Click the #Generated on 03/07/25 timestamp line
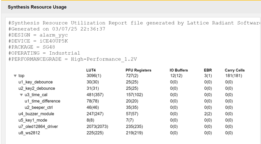The width and height of the screenshot is (261, 144). [x=57, y=29]
